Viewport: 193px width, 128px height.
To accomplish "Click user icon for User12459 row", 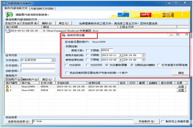I will [x=7, y=87].
